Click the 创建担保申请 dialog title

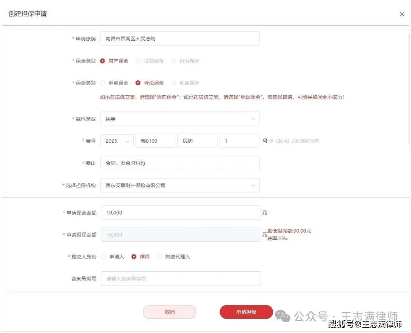click(x=28, y=14)
